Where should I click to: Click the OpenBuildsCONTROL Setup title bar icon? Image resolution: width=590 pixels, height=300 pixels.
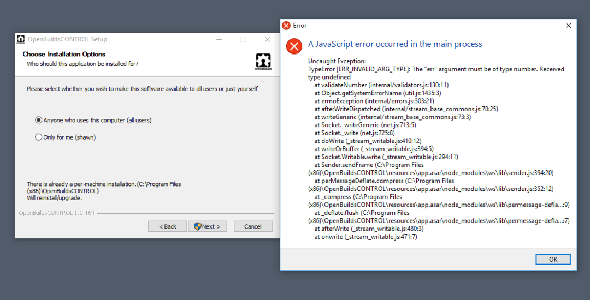click(x=21, y=39)
